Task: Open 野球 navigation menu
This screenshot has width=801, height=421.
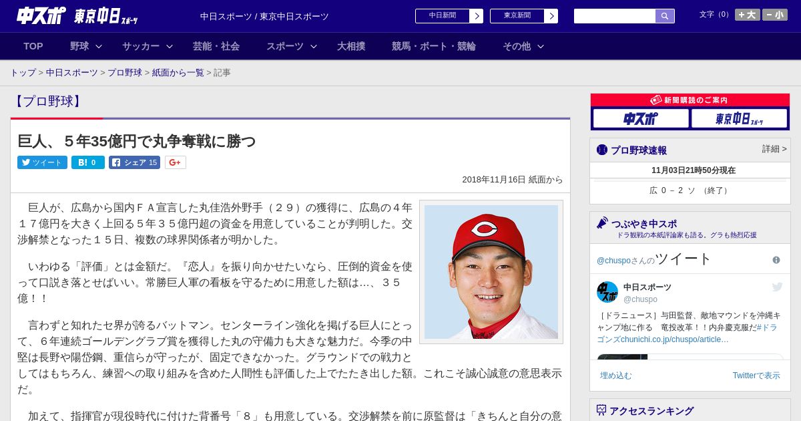Action: 79,46
